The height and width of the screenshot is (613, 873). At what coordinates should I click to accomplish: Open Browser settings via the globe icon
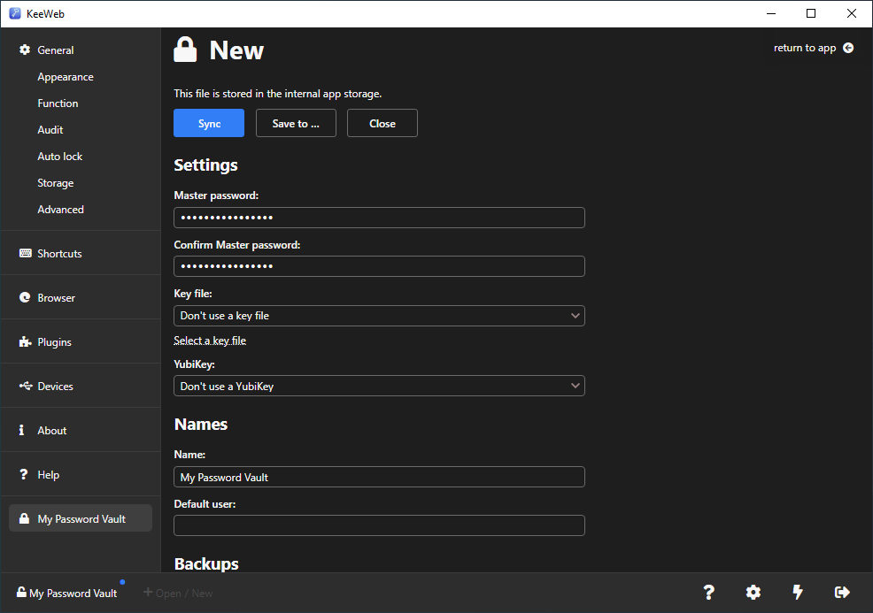coord(24,297)
